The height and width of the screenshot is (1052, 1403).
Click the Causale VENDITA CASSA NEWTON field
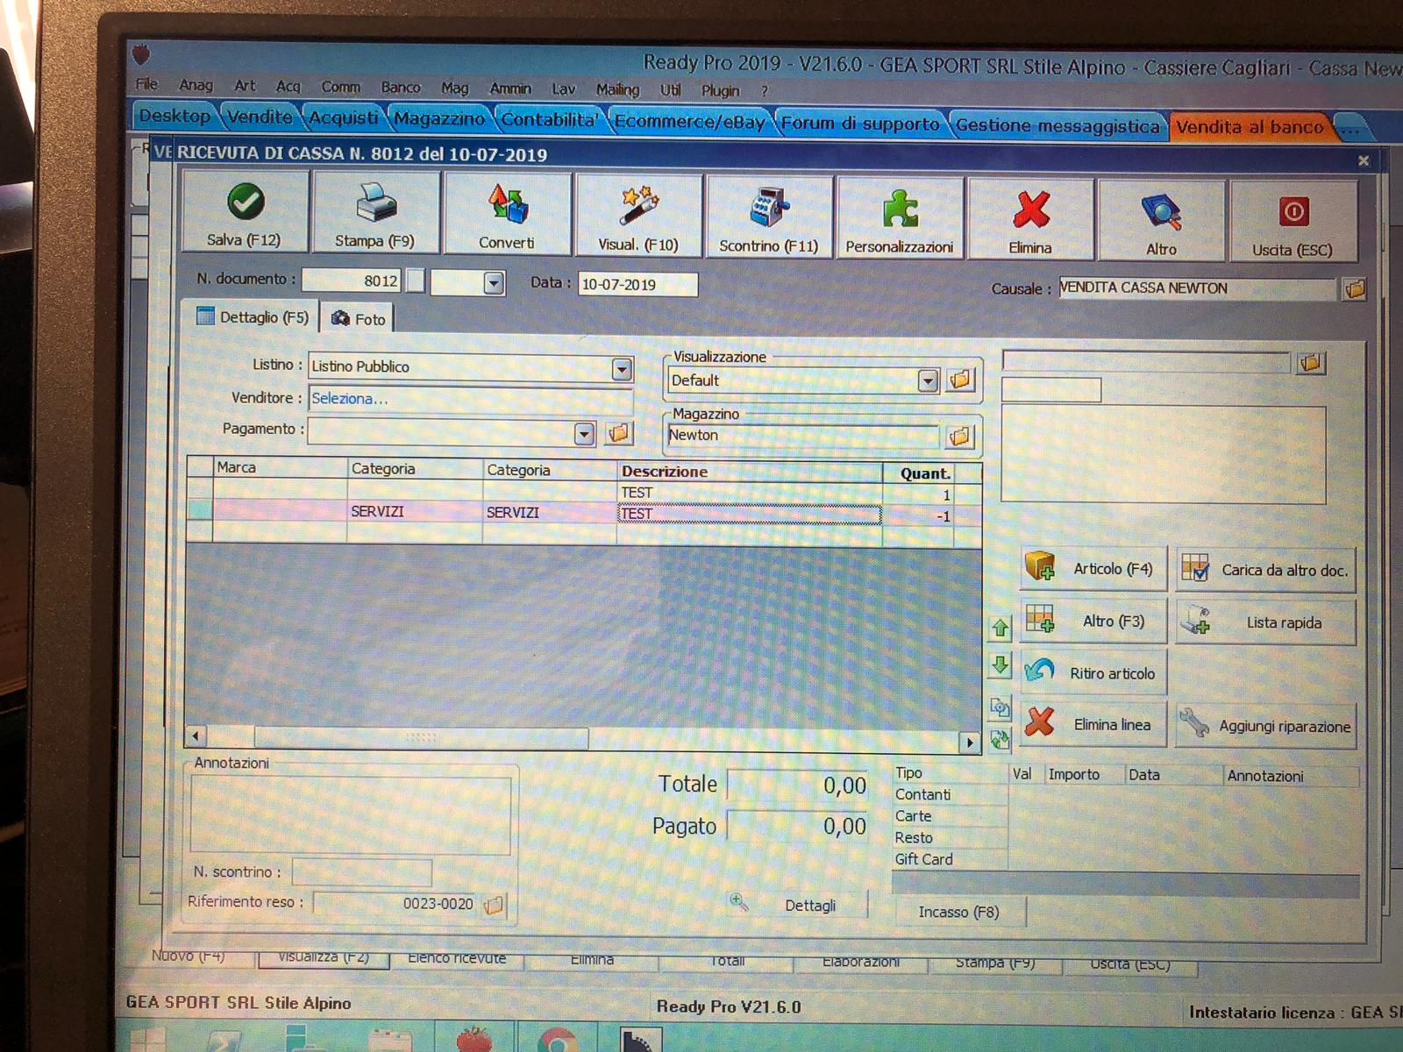click(x=1197, y=288)
